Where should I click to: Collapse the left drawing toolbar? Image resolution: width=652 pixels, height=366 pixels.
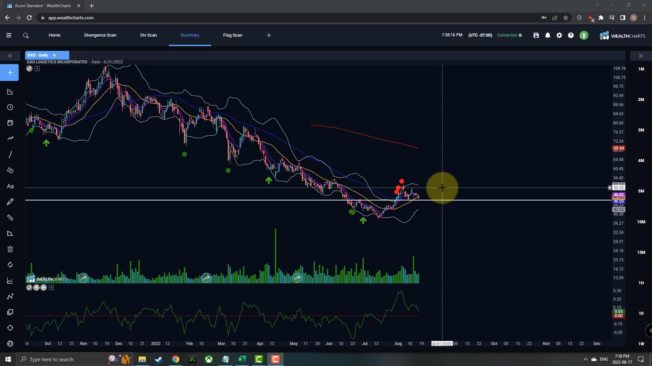coord(10,56)
